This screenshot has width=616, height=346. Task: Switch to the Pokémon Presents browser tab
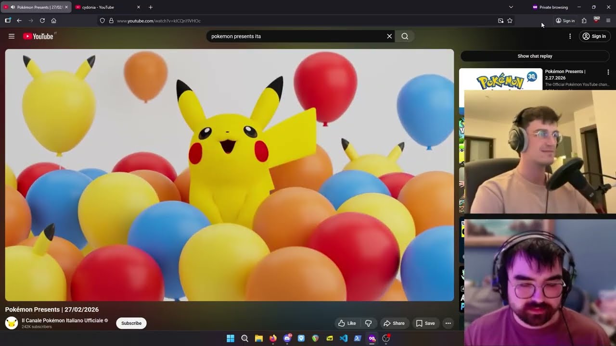36,7
